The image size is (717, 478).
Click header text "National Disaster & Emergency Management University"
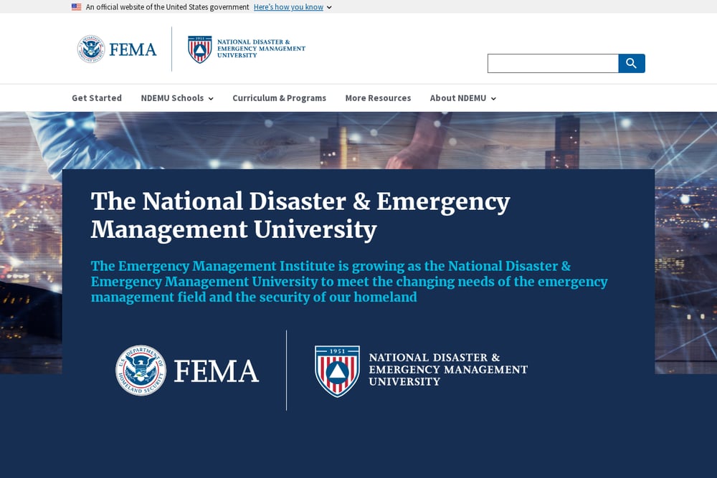coord(261,49)
